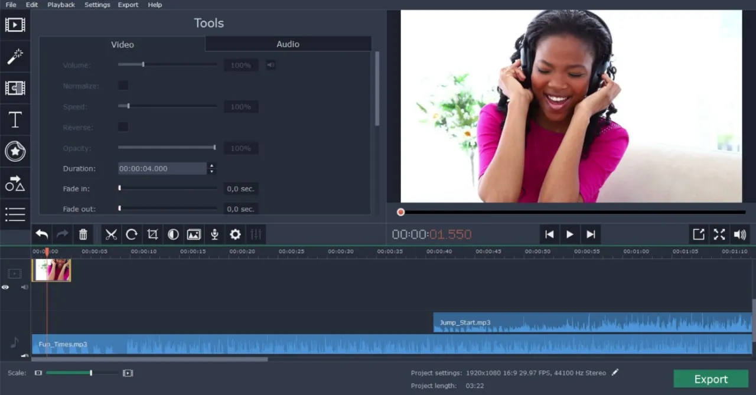Enable the Normalize checkbox

123,86
